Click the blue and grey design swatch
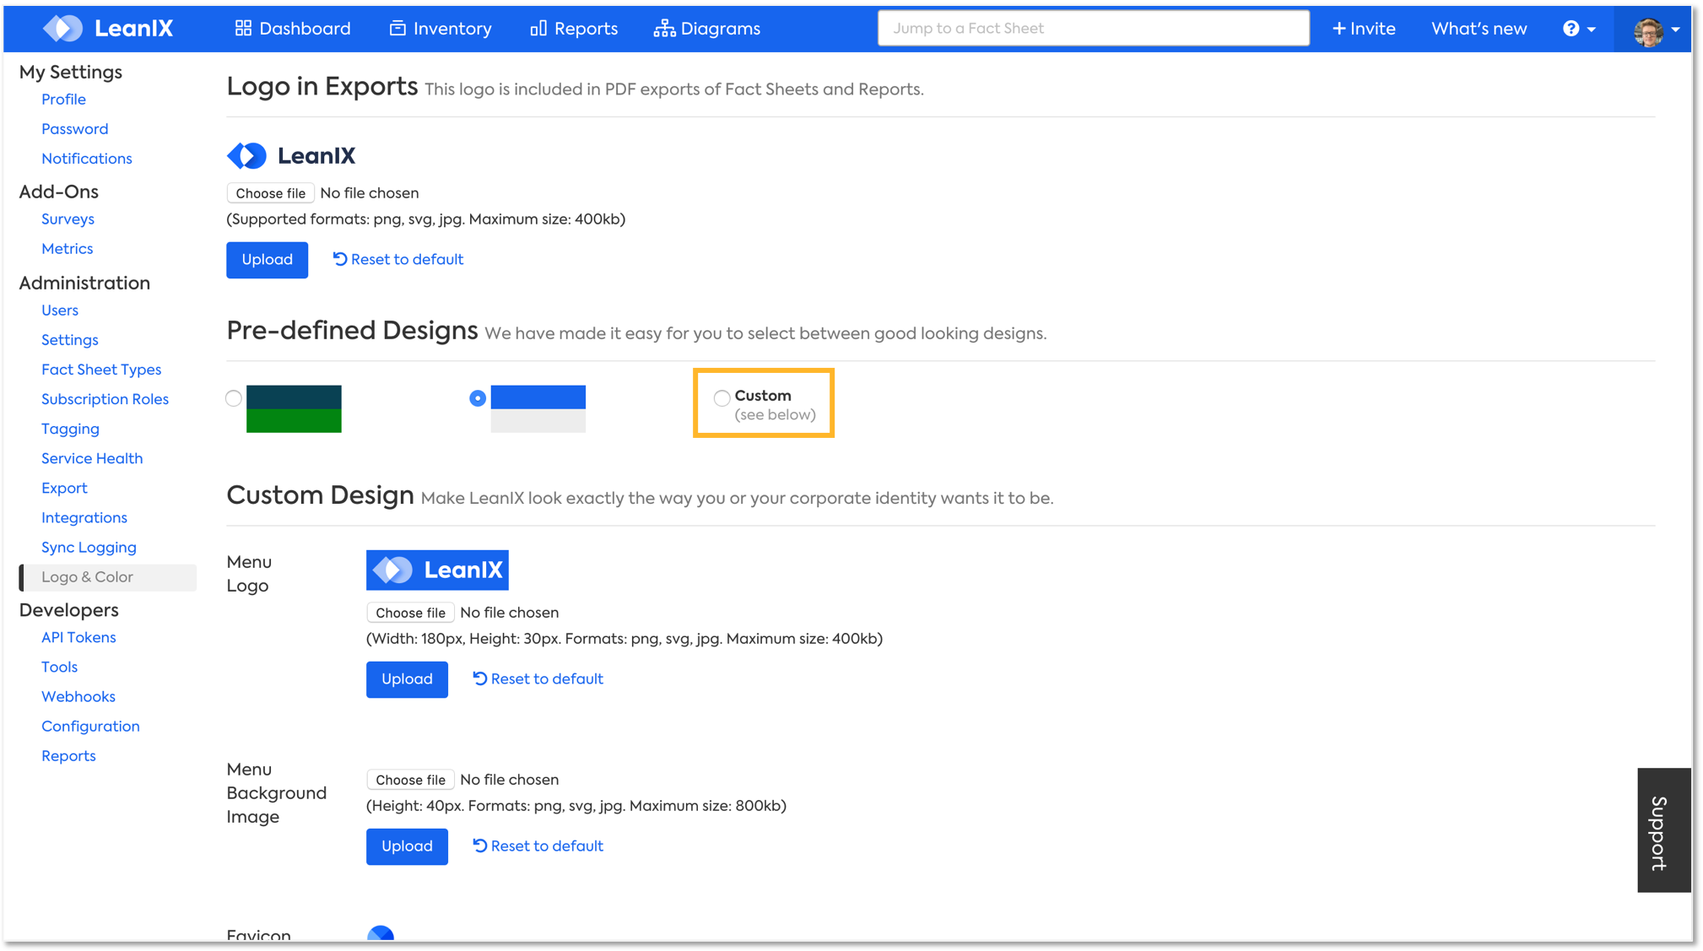The height and width of the screenshot is (951, 1703). [538, 409]
